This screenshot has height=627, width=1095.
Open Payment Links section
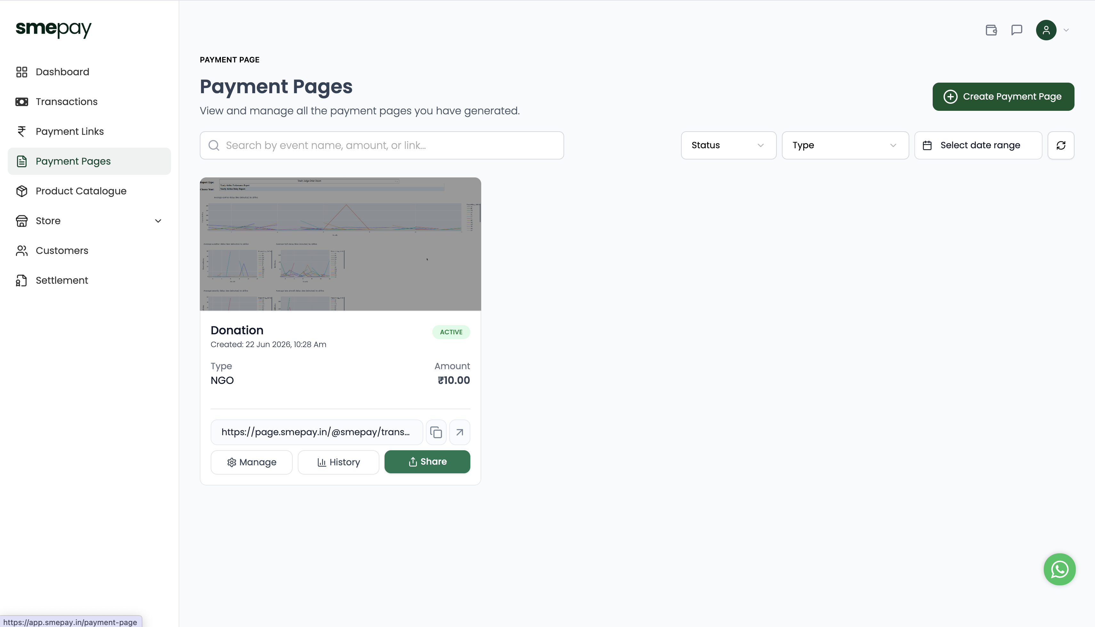pyautogui.click(x=89, y=131)
